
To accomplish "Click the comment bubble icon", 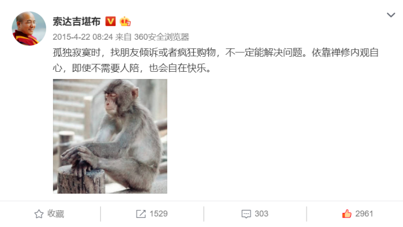I will [246, 214].
